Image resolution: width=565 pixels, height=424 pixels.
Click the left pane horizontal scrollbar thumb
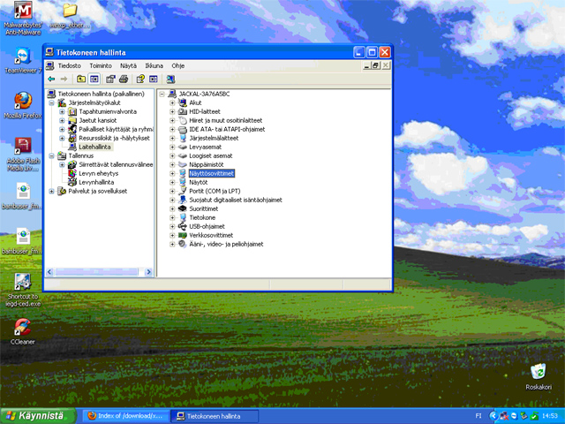(96, 272)
